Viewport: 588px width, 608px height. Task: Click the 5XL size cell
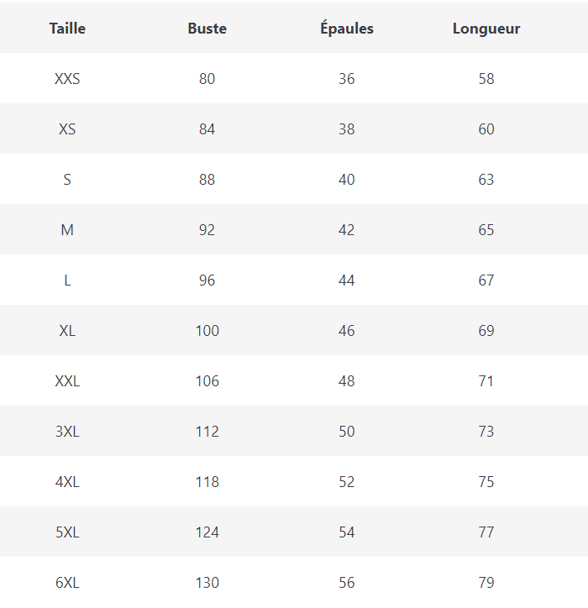point(67,532)
